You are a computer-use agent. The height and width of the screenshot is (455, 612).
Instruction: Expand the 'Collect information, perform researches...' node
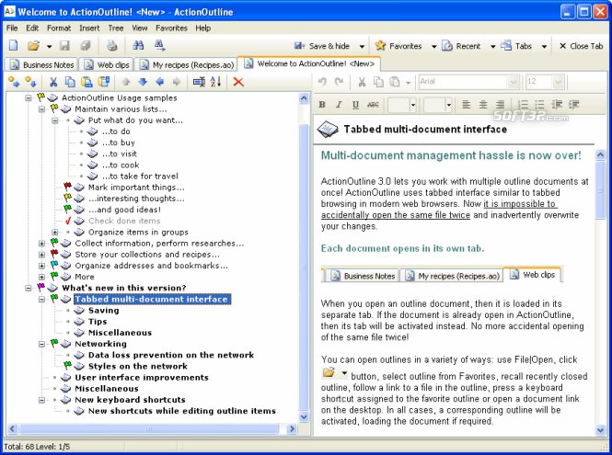42,243
